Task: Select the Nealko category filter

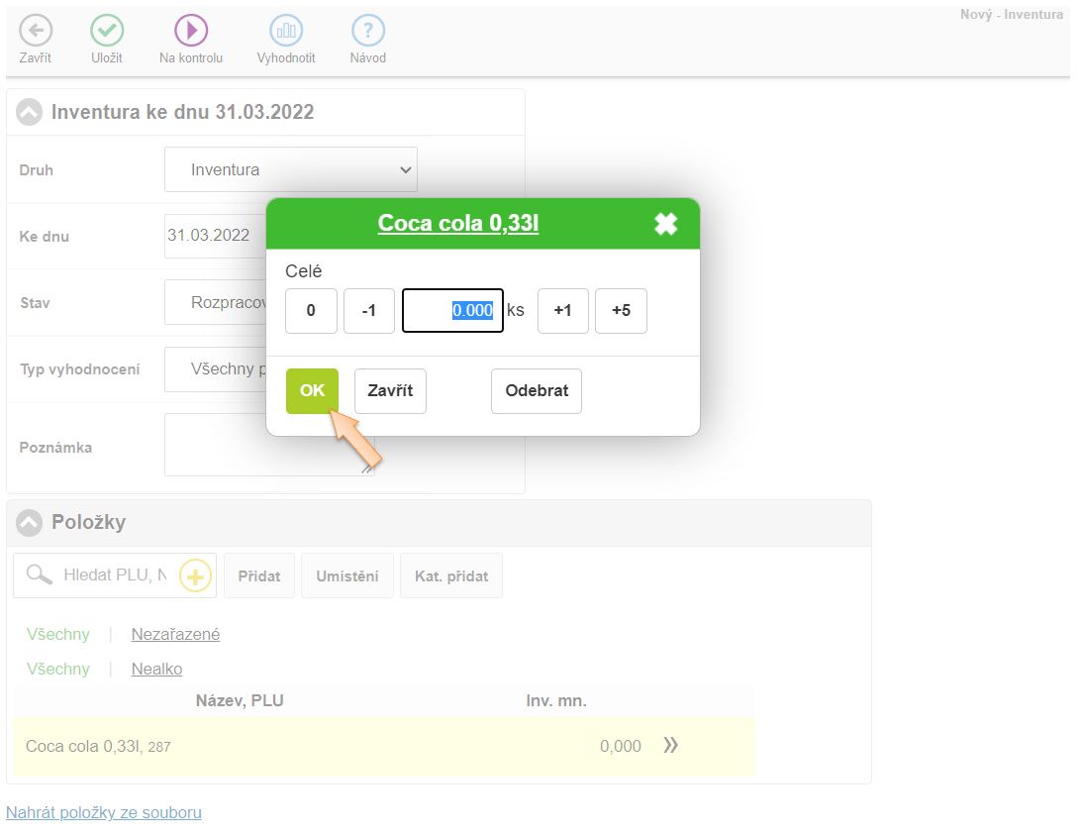Action: [x=156, y=669]
